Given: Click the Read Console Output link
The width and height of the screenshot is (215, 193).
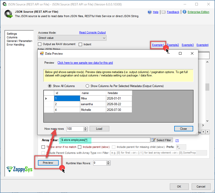Looking at the screenshot, I should [x=92, y=32].
